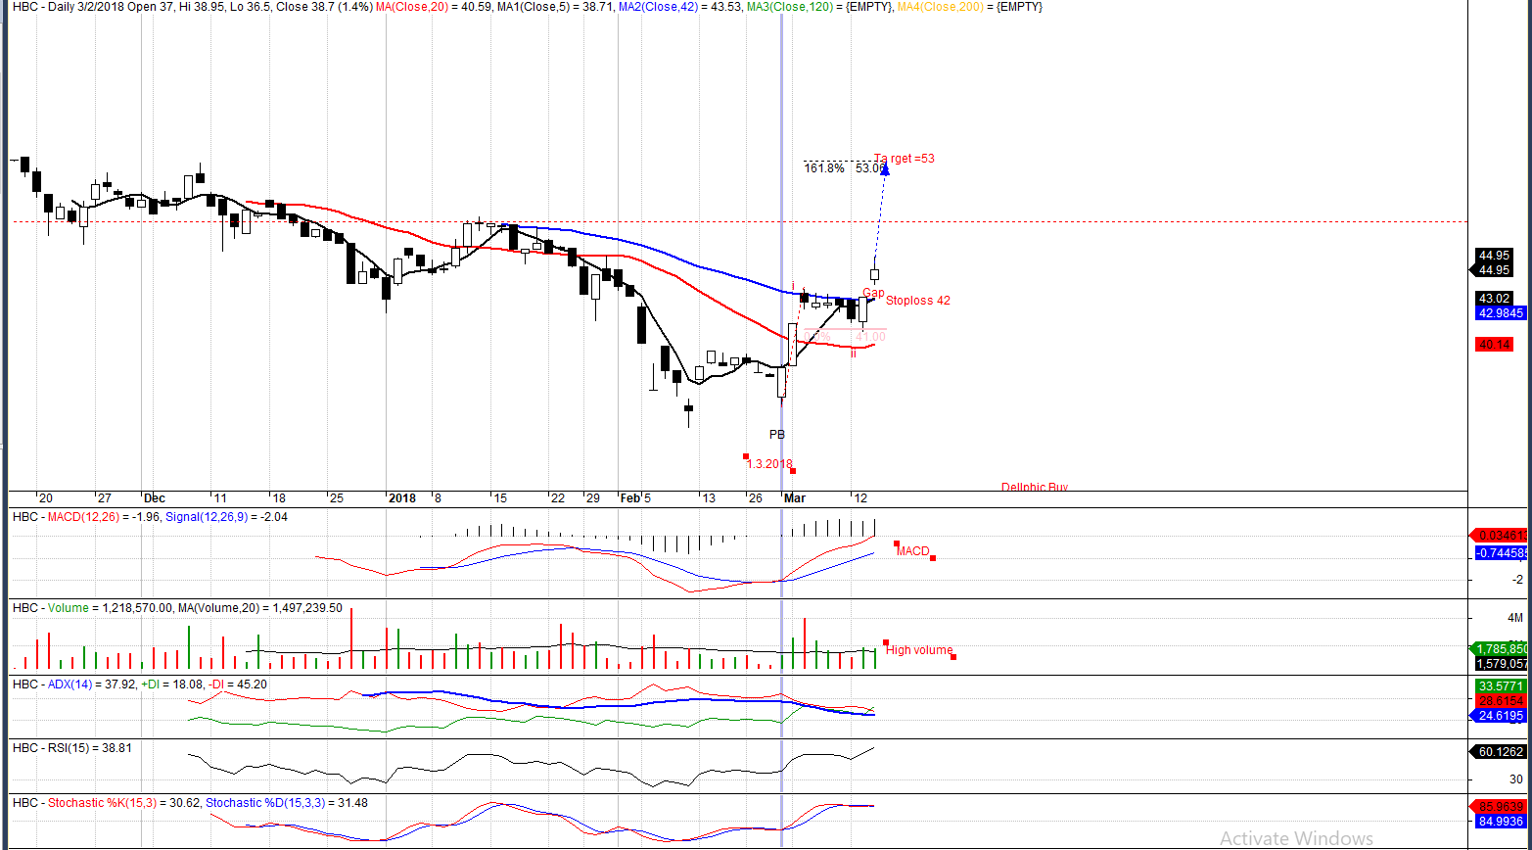
Task: Select the 'High volume' annotation text
Action: coord(919,650)
